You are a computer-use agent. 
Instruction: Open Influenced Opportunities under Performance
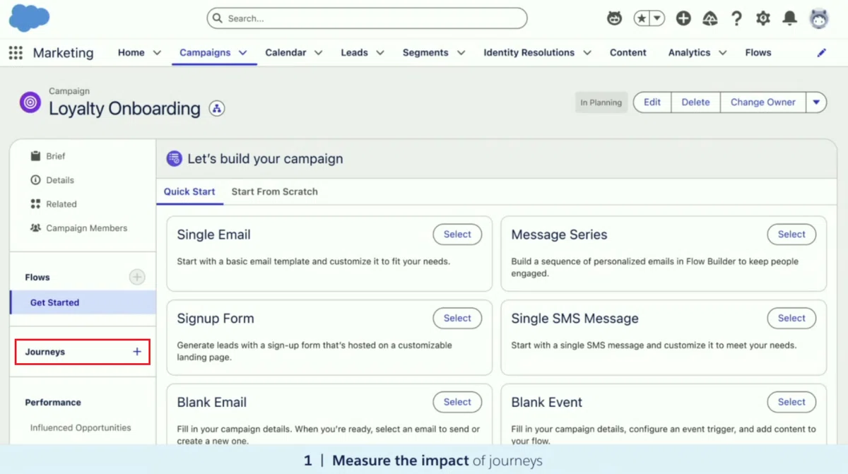tap(81, 427)
